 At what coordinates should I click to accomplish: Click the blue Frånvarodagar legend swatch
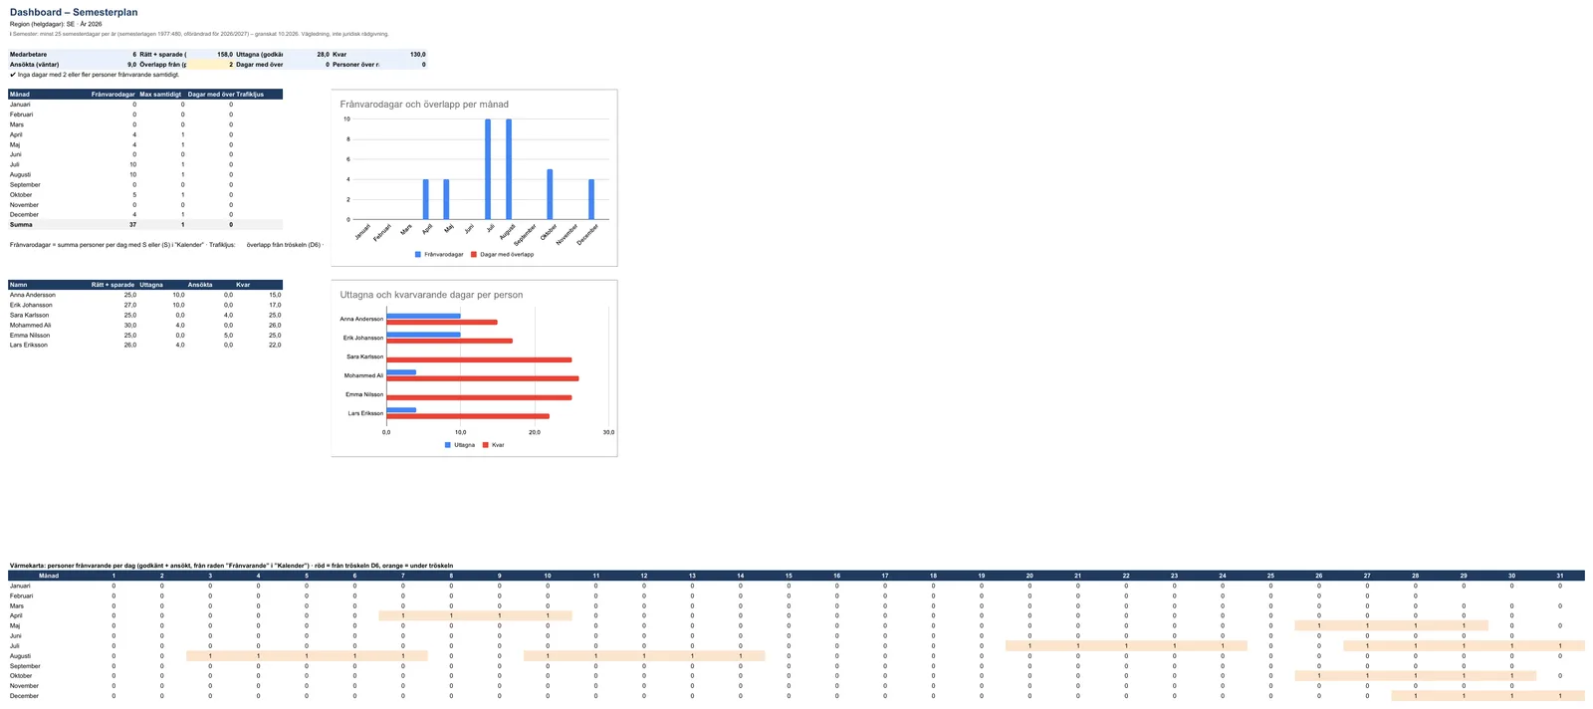(418, 255)
